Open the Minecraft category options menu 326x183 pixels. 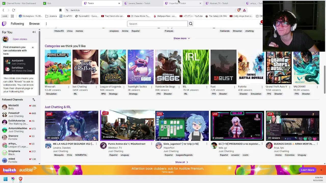[69, 87]
